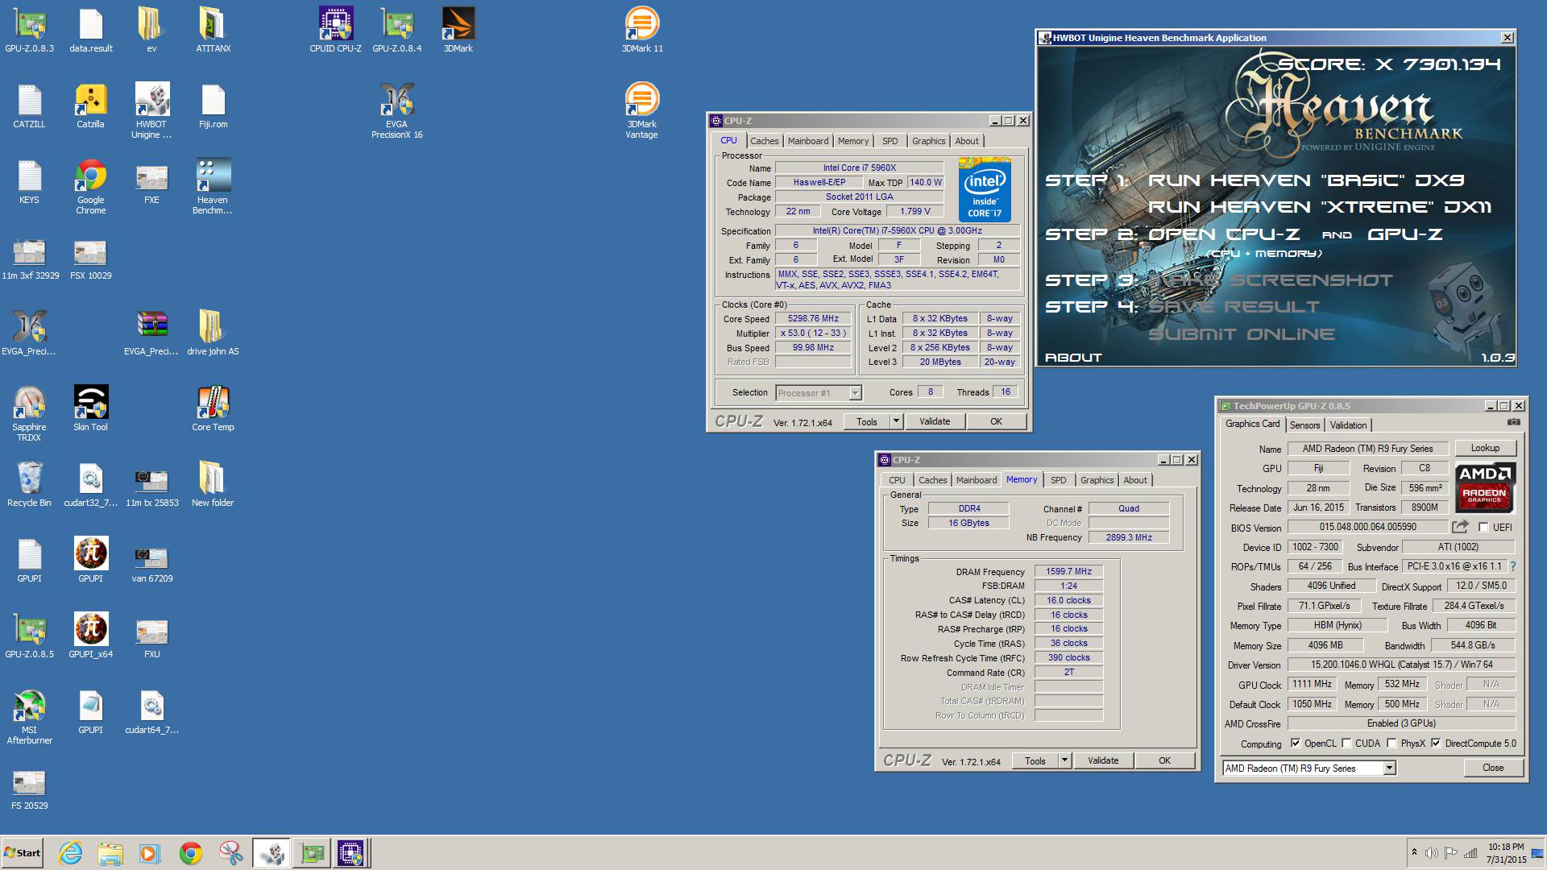Image resolution: width=1547 pixels, height=870 pixels.
Task: Click the Start button
Action: tap(23, 853)
